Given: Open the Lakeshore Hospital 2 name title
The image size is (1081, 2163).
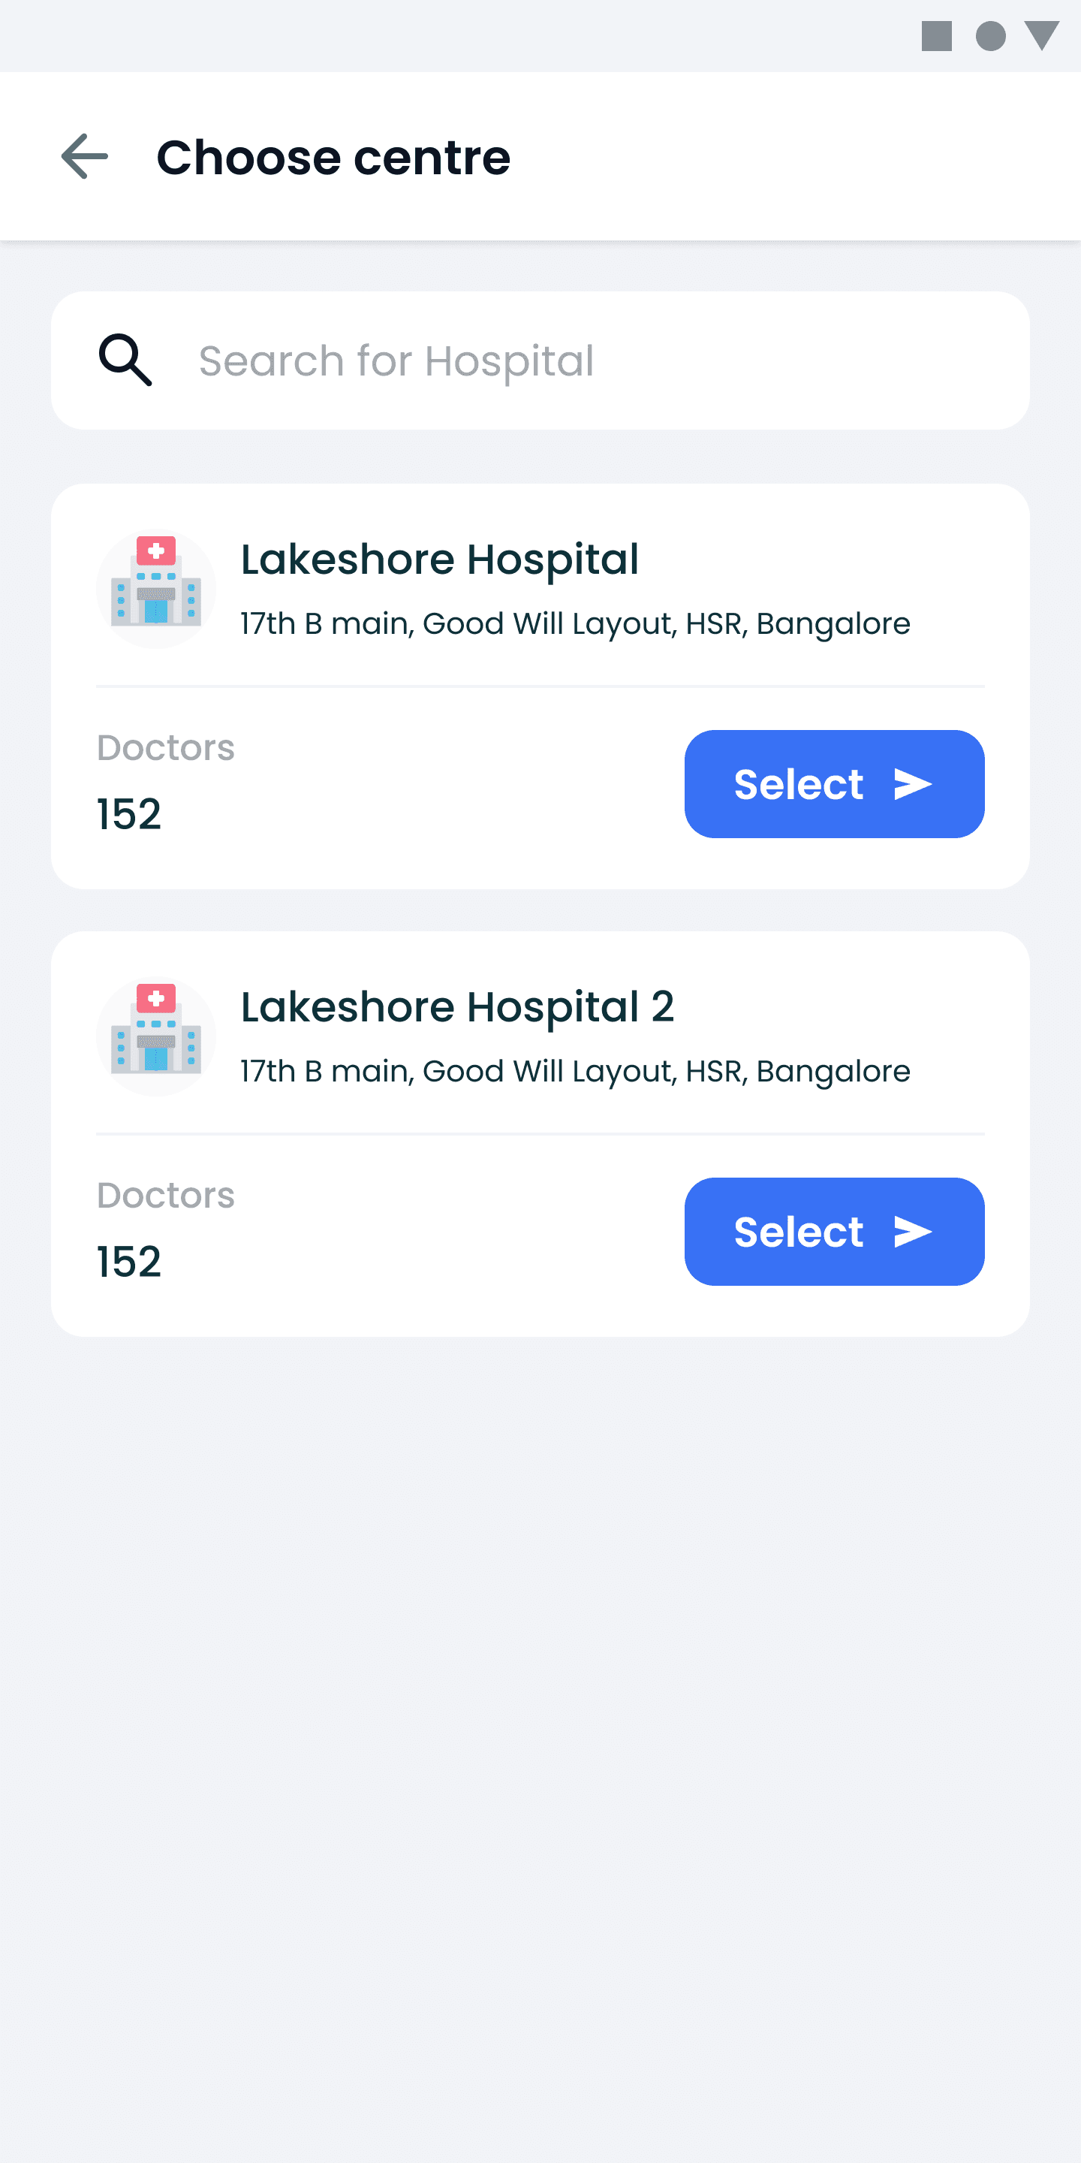Looking at the screenshot, I should click(457, 1006).
